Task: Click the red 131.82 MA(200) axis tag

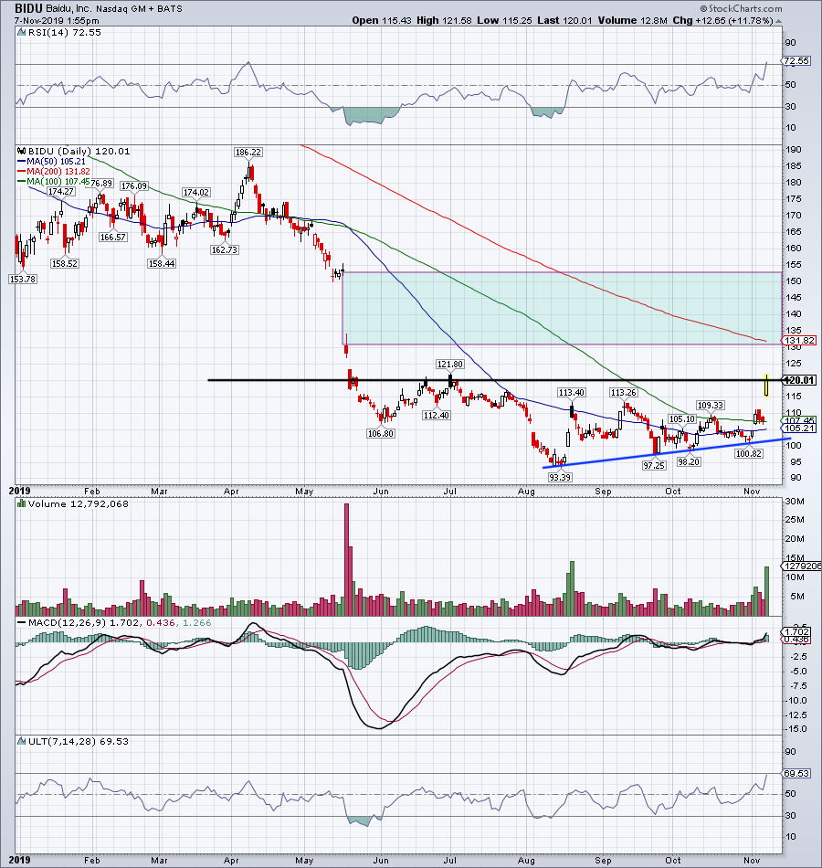Action: point(798,341)
